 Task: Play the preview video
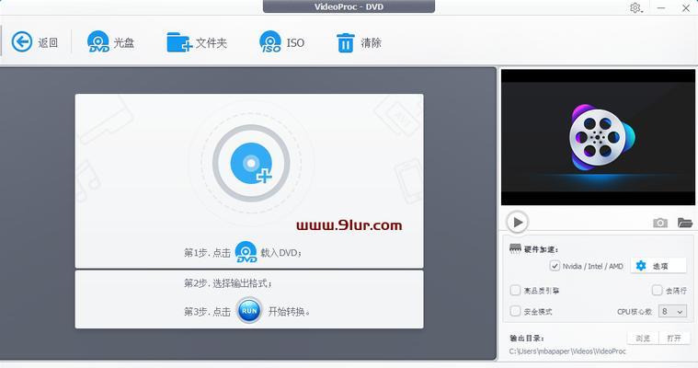pos(517,222)
